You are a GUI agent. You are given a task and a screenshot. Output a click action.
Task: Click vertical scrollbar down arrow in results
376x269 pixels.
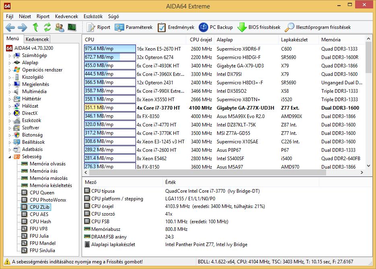[x=369, y=165]
